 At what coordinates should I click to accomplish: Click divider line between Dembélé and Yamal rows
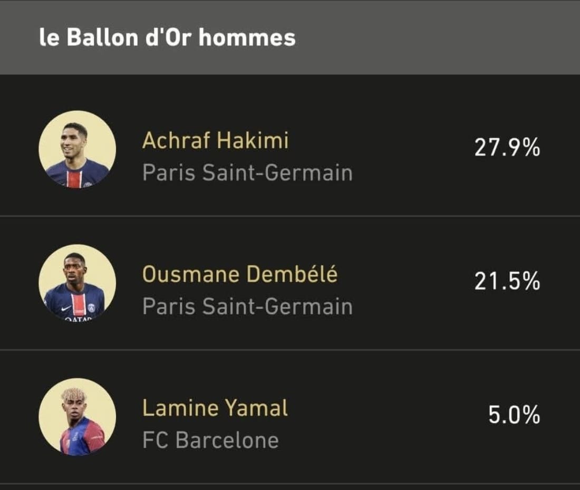[x=290, y=350]
